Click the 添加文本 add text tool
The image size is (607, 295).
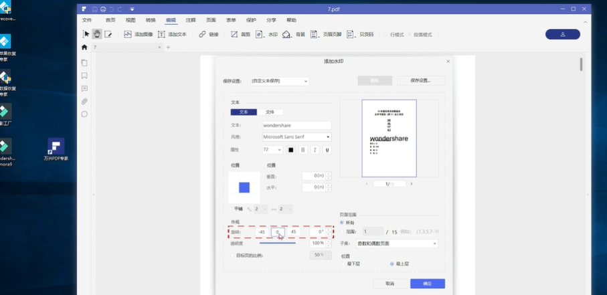(172, 34)
